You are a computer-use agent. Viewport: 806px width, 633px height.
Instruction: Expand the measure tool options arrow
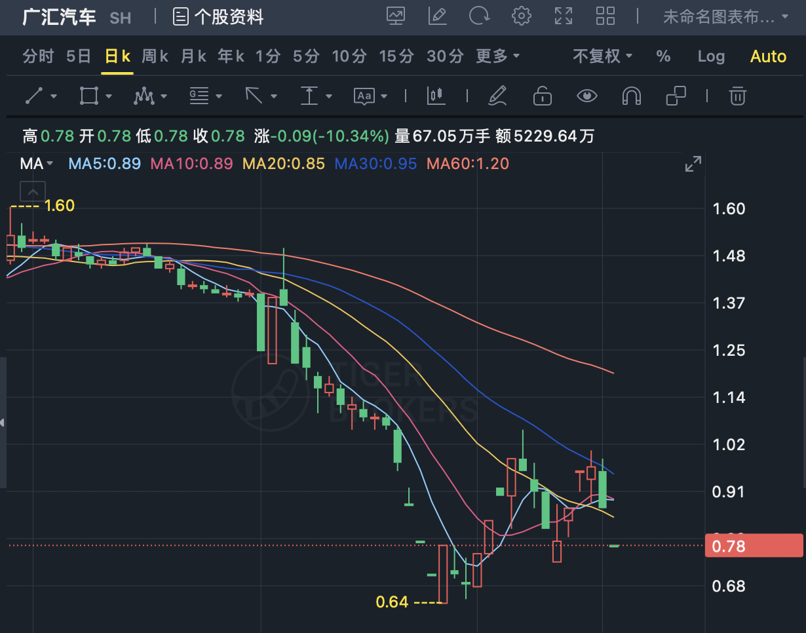tap(329, 96)
